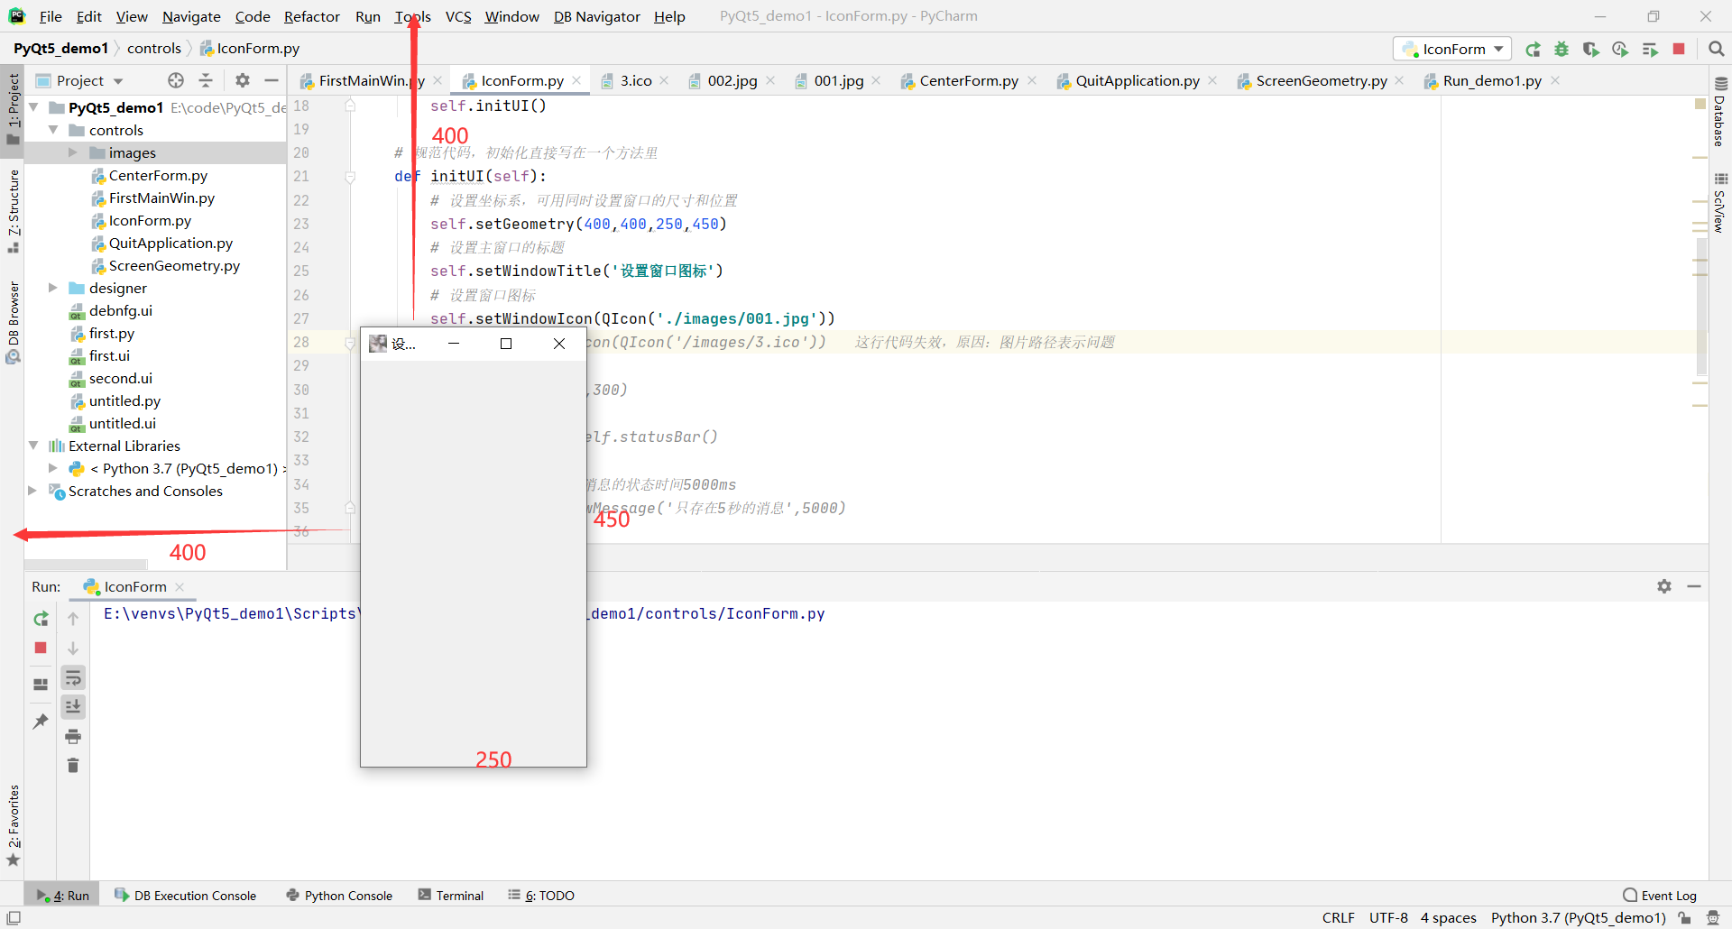Click controls in breadcrumb bar

tap(154, 48)
